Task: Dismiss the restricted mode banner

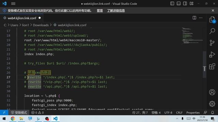Action: (213, 11)
